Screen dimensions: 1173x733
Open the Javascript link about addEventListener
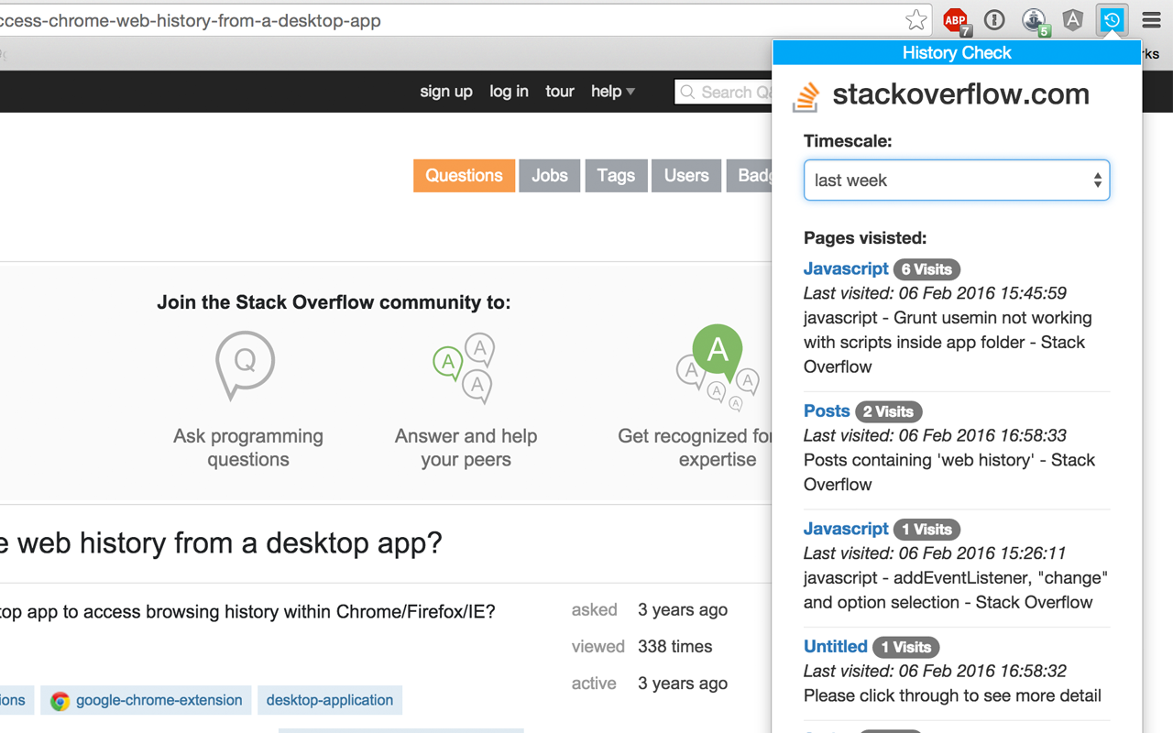(846, 529)
